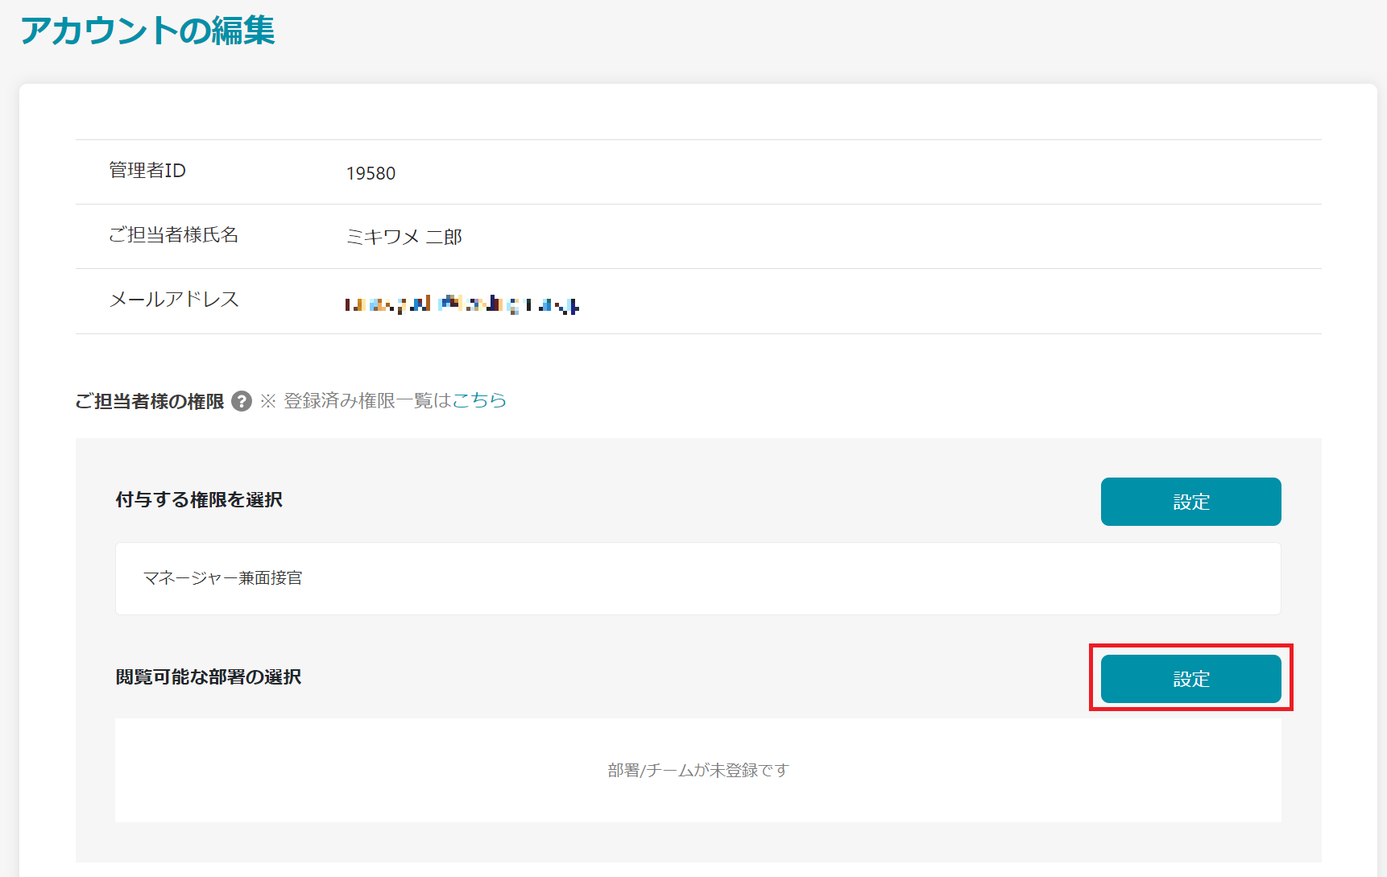Click the アカウントの編集 page title
1387x877 pixels.
(x=147, y=31)
